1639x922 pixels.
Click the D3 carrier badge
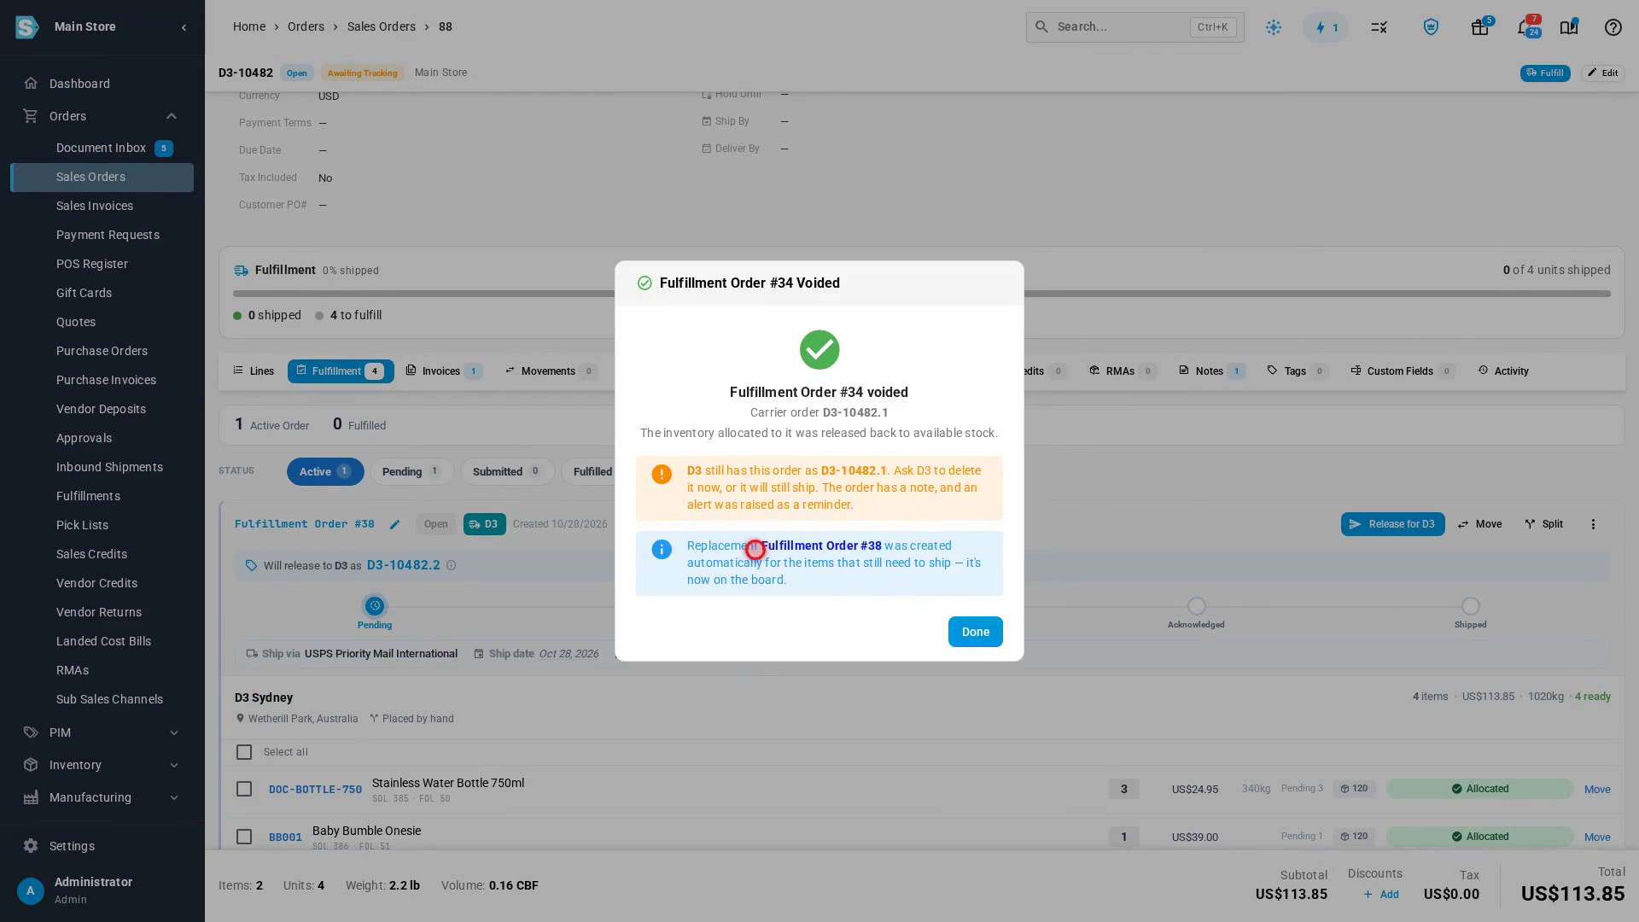pyautogui.click(x=485, y=524)
